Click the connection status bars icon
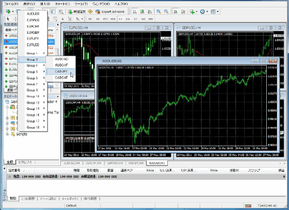 pos(248,206)
